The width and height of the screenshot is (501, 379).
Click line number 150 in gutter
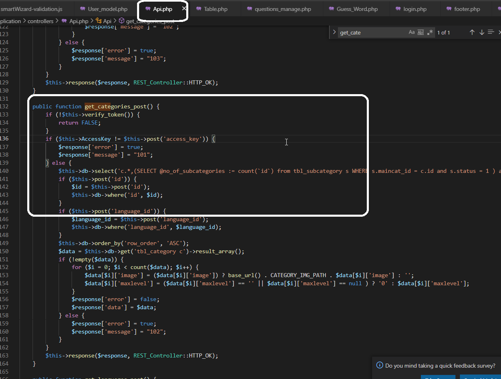click(x=4, y=251)
